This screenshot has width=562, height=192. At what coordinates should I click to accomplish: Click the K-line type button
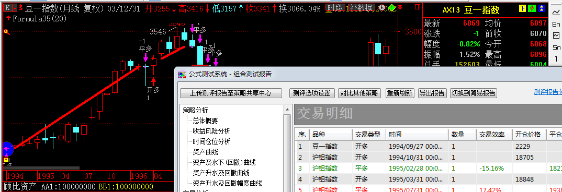tap(7, 8)
